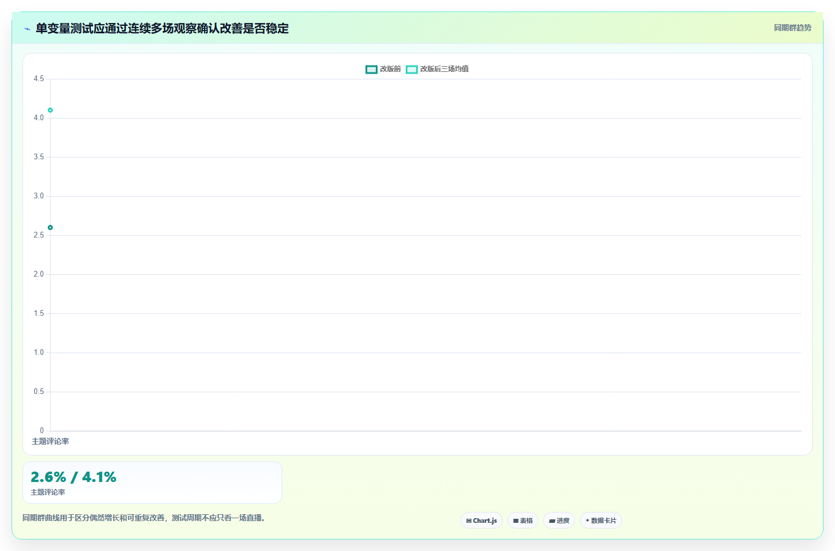
Task: Click the Chart.js tag icon
Action: click(x=469, y=521)
